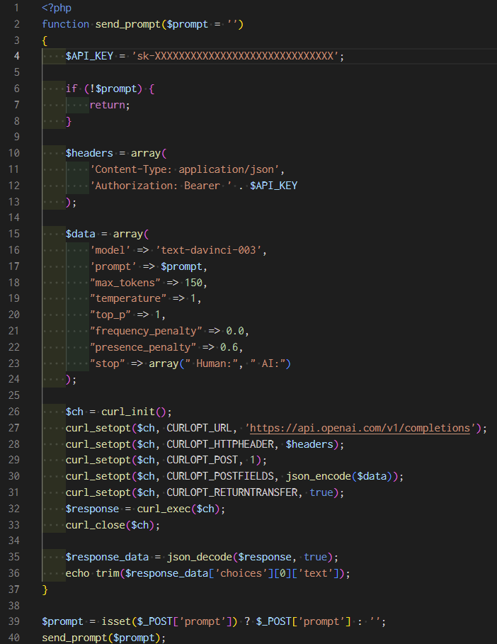The width and height of the screenshot is (497, 644).
Task: Click line number 38 in the gutter
Action: coord(14,606)
